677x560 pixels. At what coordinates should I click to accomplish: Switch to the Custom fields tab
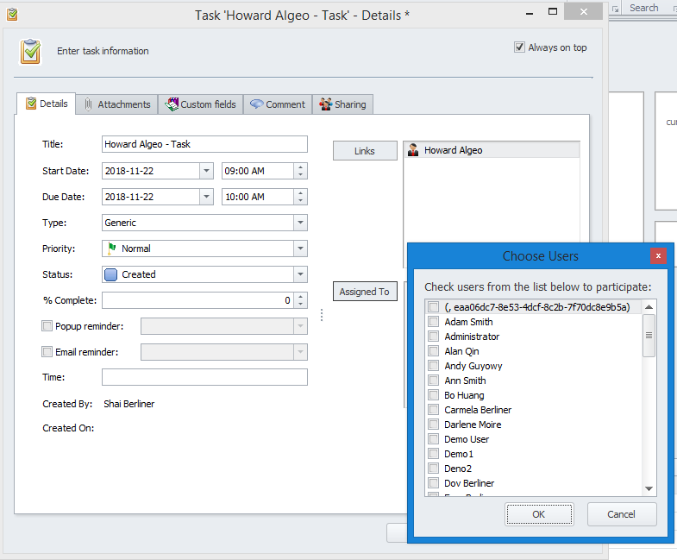point(200,104)
